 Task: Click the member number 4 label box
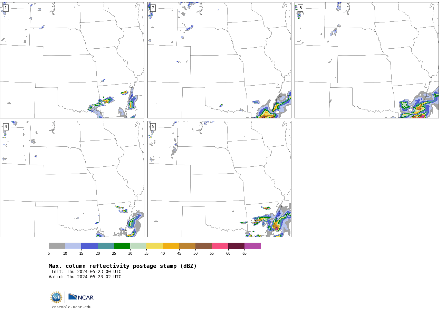[6, 127]
